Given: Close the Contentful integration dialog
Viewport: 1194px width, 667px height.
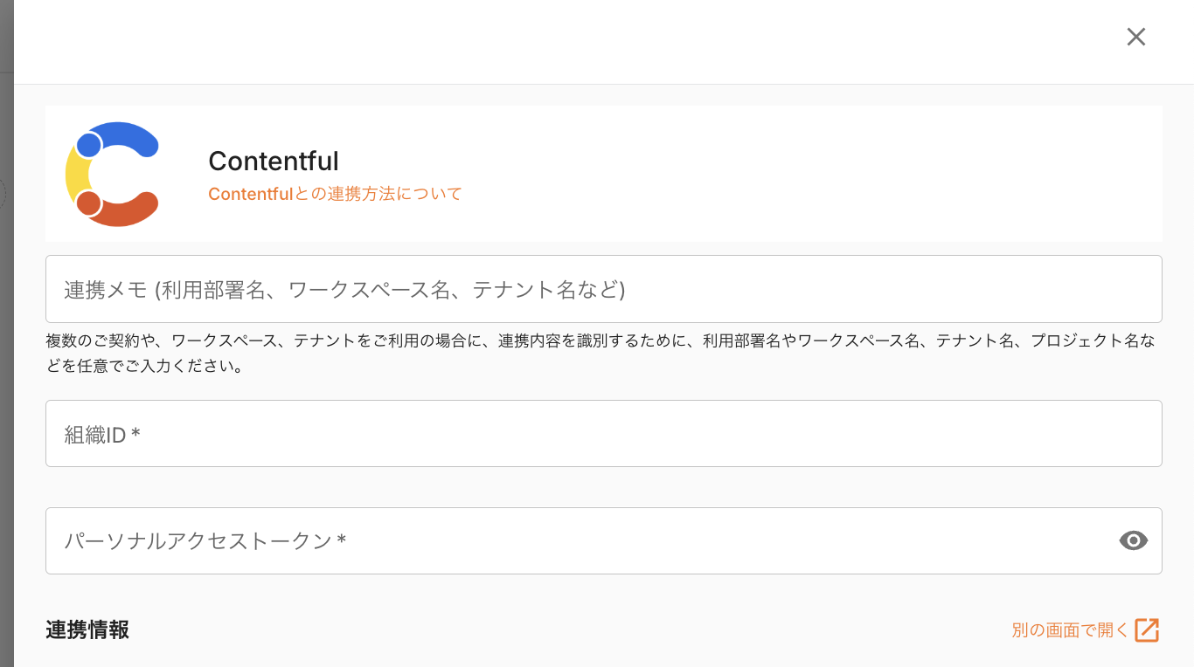Looking at the screenshot, I should pyautogui.click(x=1135, y=37).
